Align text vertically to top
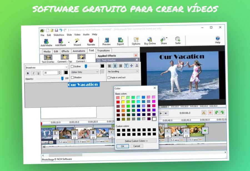The height and width of the screenshot is (171, 250). click(126, 65)
